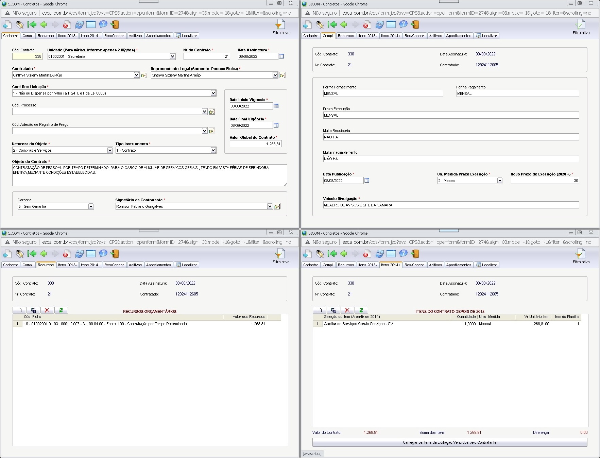
Task: Open Un. Medida Prazo Execução dropdown
Action: click(x=500, y=181)
